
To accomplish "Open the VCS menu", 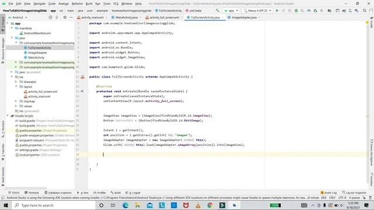I will point(116,3).
